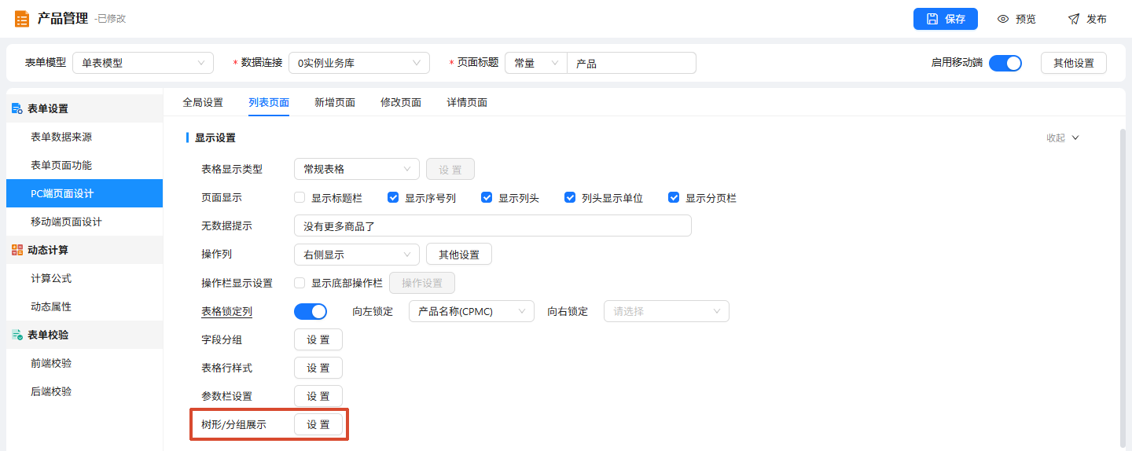Click 设置 button for 表格行样式
Viewport: 1132px width, 451px height.
click(x=318, y=368)
